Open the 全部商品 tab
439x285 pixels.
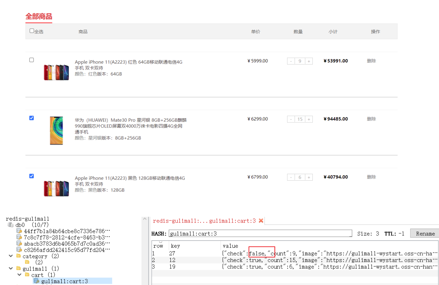pyautogui.click(x=39, y=16)
